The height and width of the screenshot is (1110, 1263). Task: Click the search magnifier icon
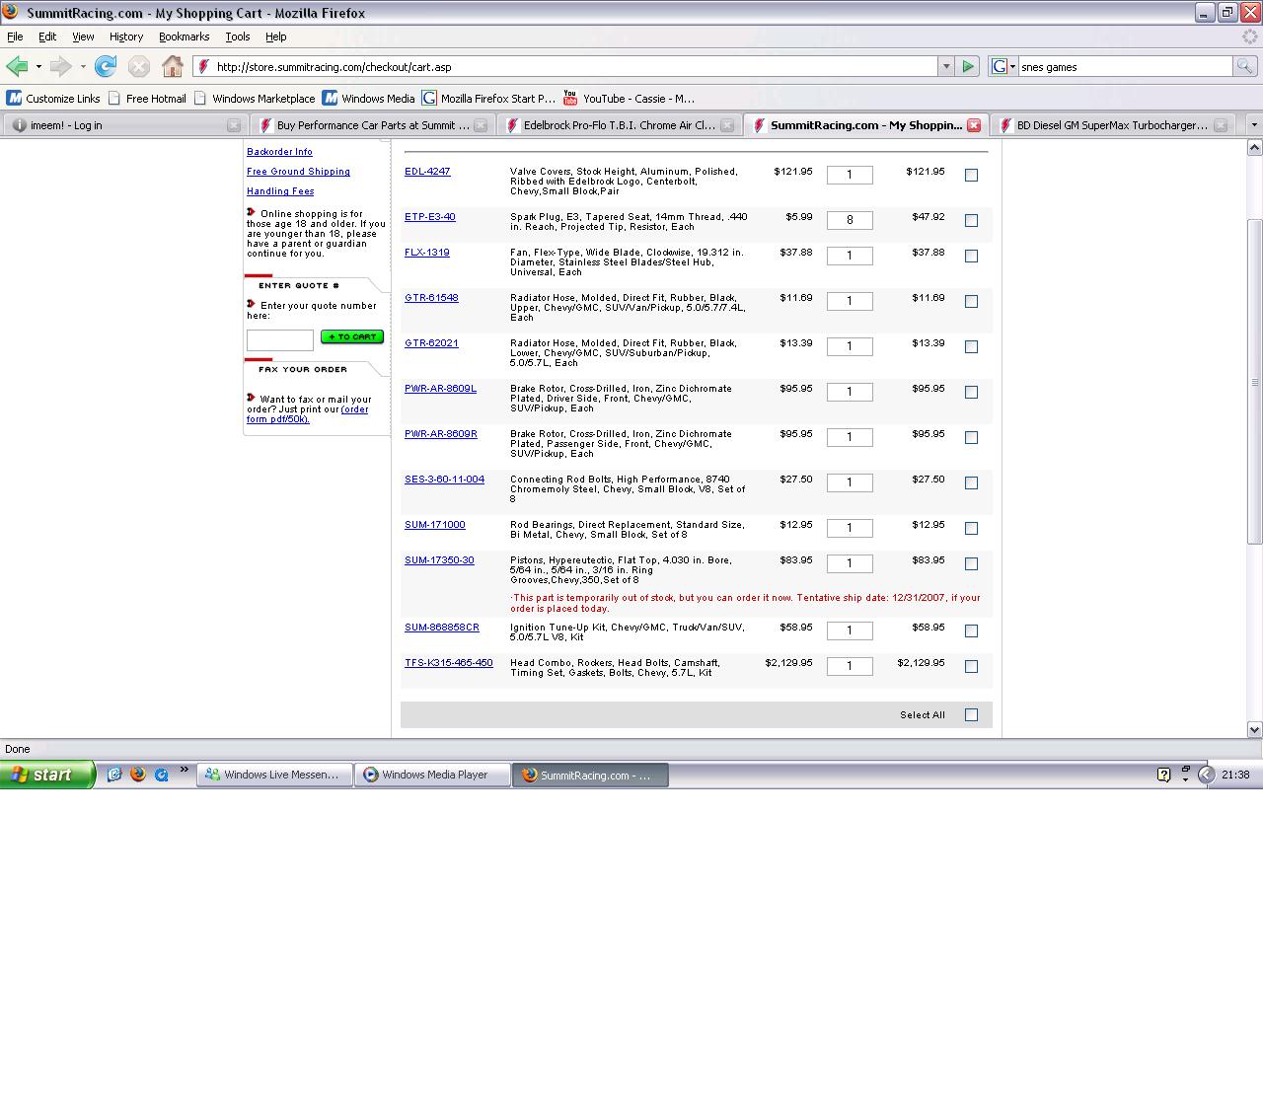1244,67
